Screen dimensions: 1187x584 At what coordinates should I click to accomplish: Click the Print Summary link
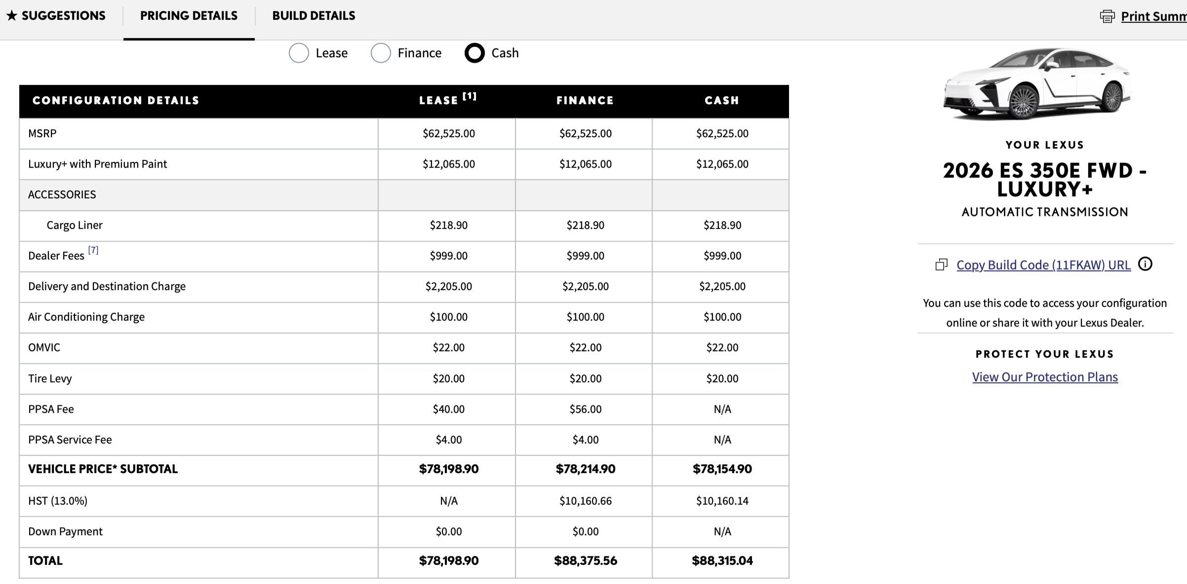(1153, 16)
